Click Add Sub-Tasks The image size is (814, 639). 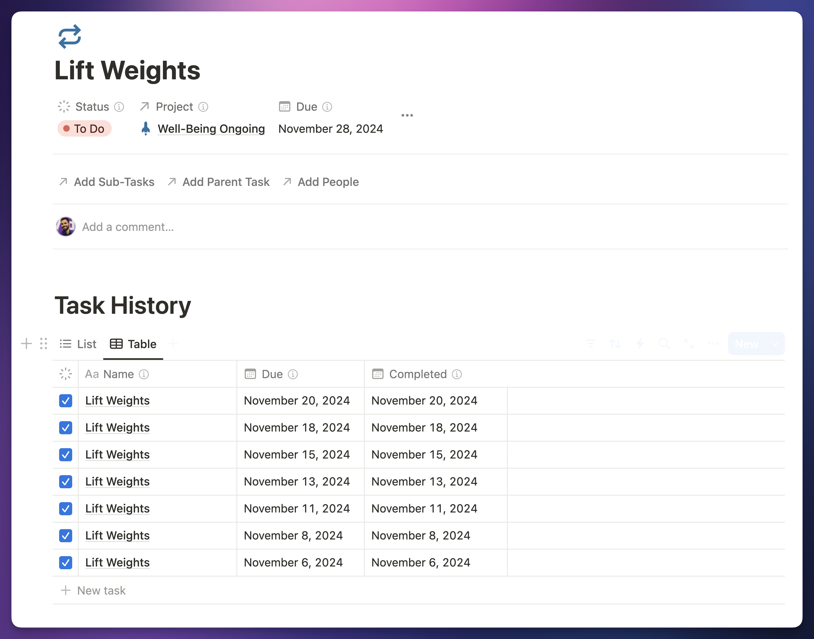click(x=107, y=182)
